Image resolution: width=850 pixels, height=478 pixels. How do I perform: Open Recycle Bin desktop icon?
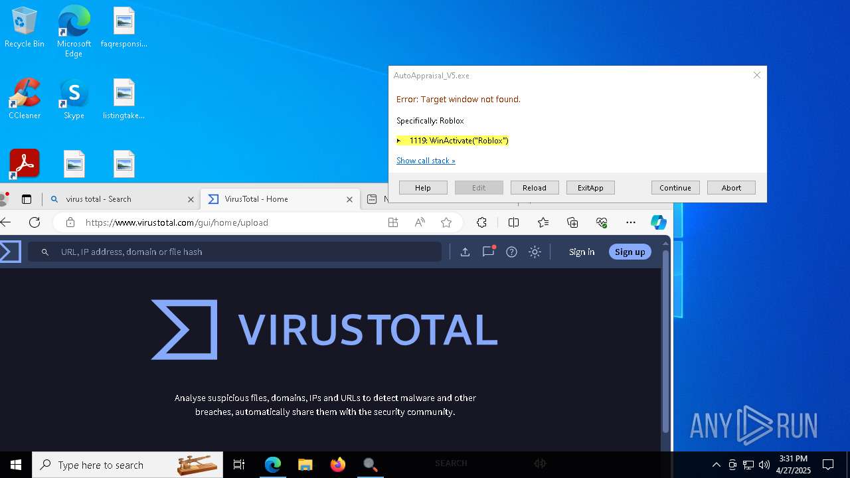pyautogui.click(x=25, y=28)
